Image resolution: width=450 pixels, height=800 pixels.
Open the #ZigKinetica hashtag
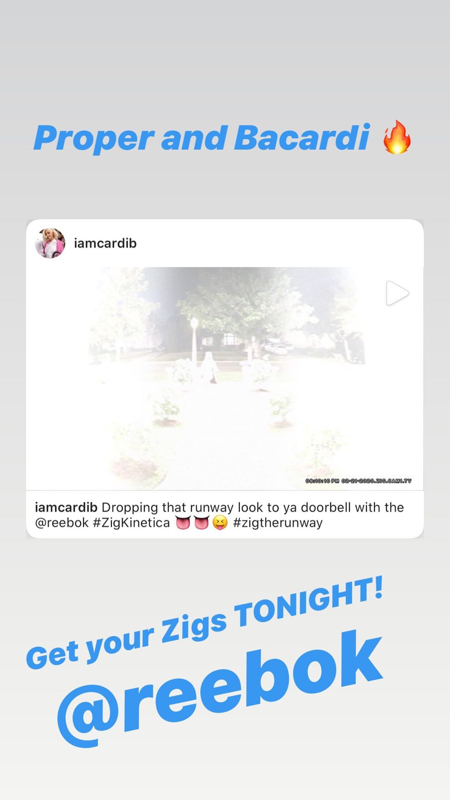point(131,522)
